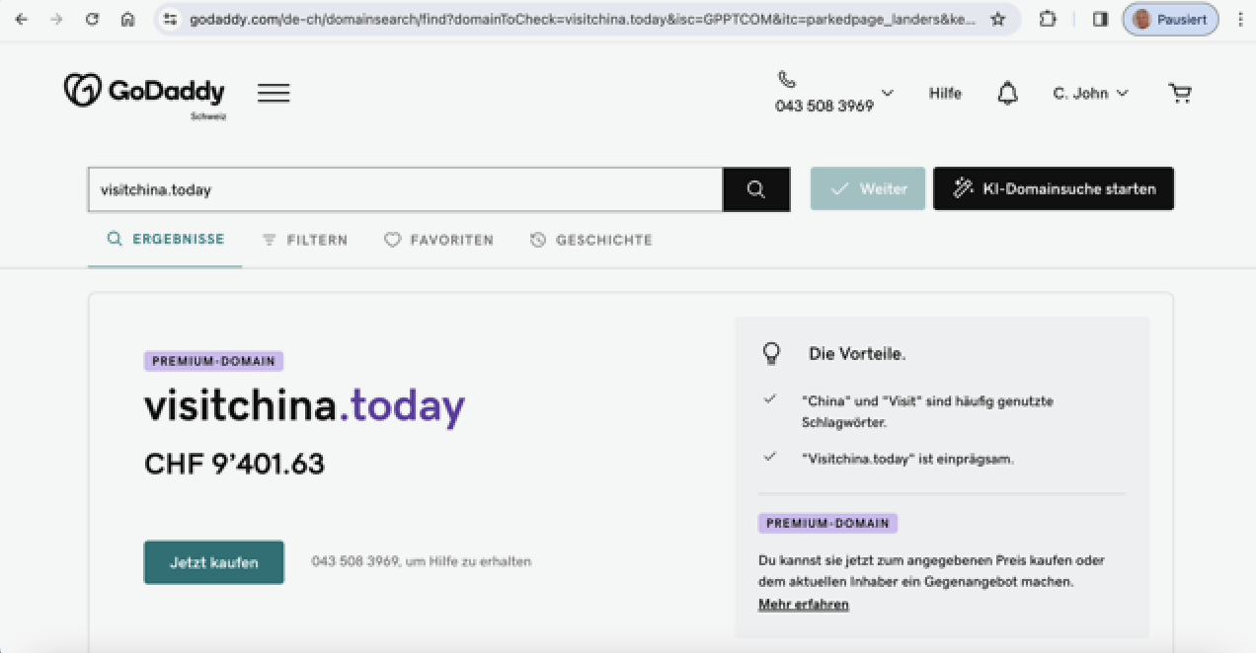Screen dimensions: 1256x653
Task: Open the browser extensions menu
Action: point(1048,20)
